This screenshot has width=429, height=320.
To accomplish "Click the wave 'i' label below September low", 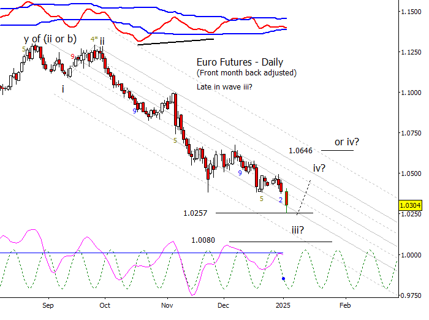I will [x=63, y=89].
